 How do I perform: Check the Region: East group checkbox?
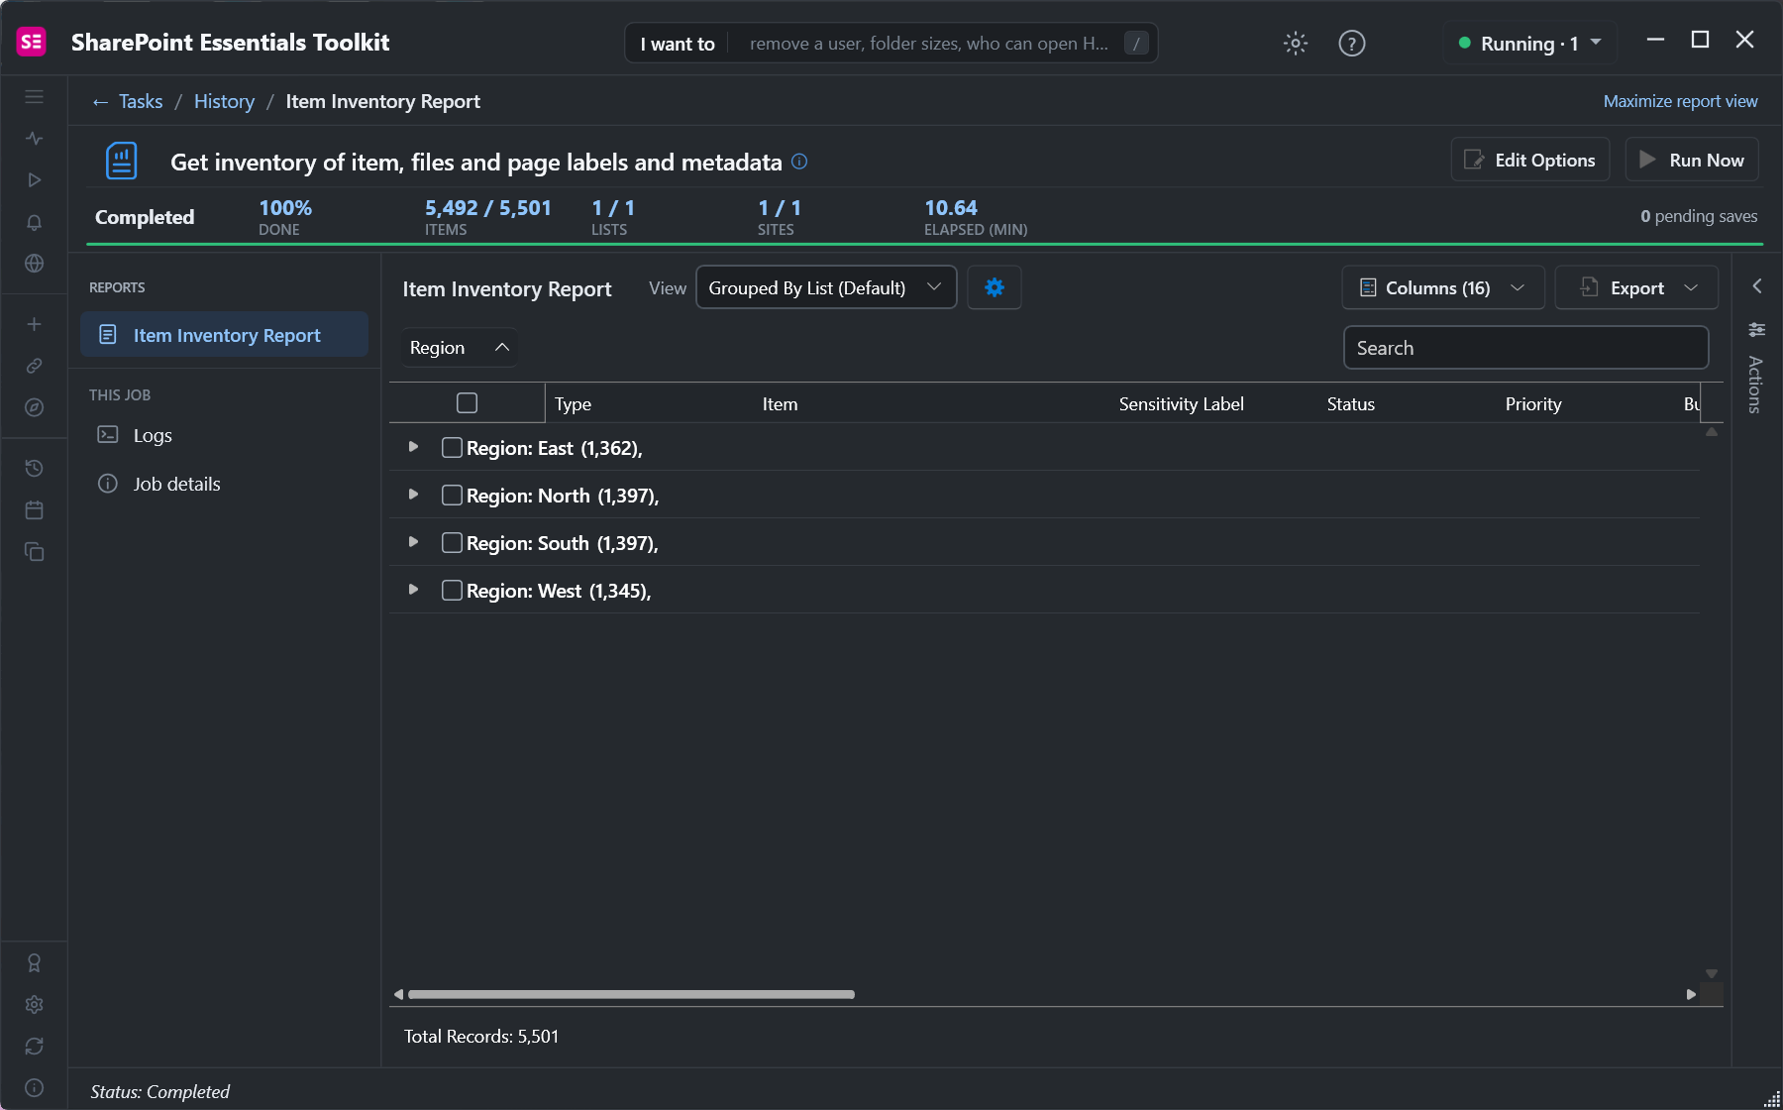(x=452, y=447)
